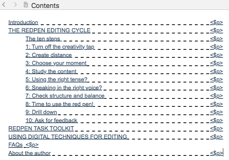Open the '9: Drill down' link
The height and width of the screenshot is (160, 229).
41,112
